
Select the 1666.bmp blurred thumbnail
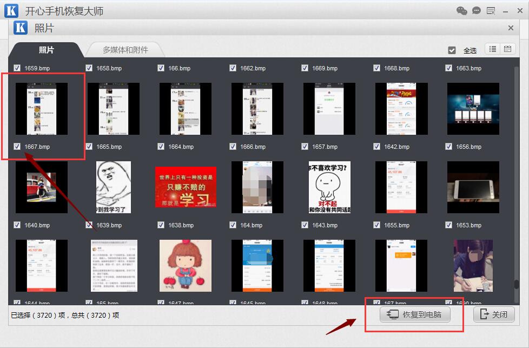257,187
